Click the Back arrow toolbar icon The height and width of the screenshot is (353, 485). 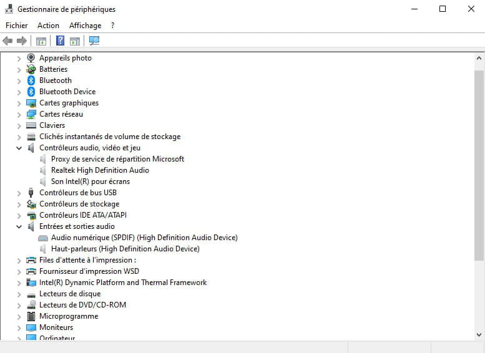(7, 41)
